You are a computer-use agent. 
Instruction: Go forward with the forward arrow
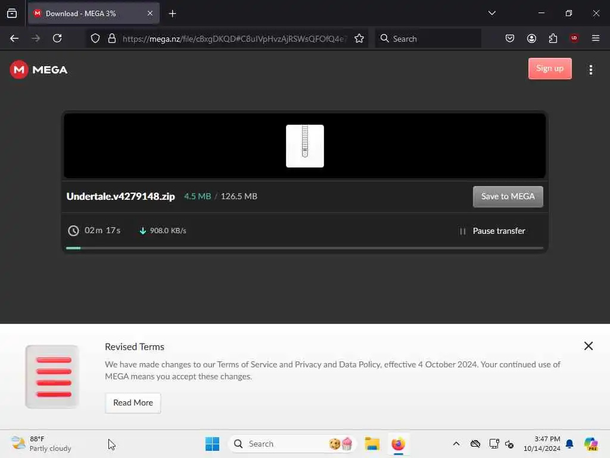coord(36,38)
